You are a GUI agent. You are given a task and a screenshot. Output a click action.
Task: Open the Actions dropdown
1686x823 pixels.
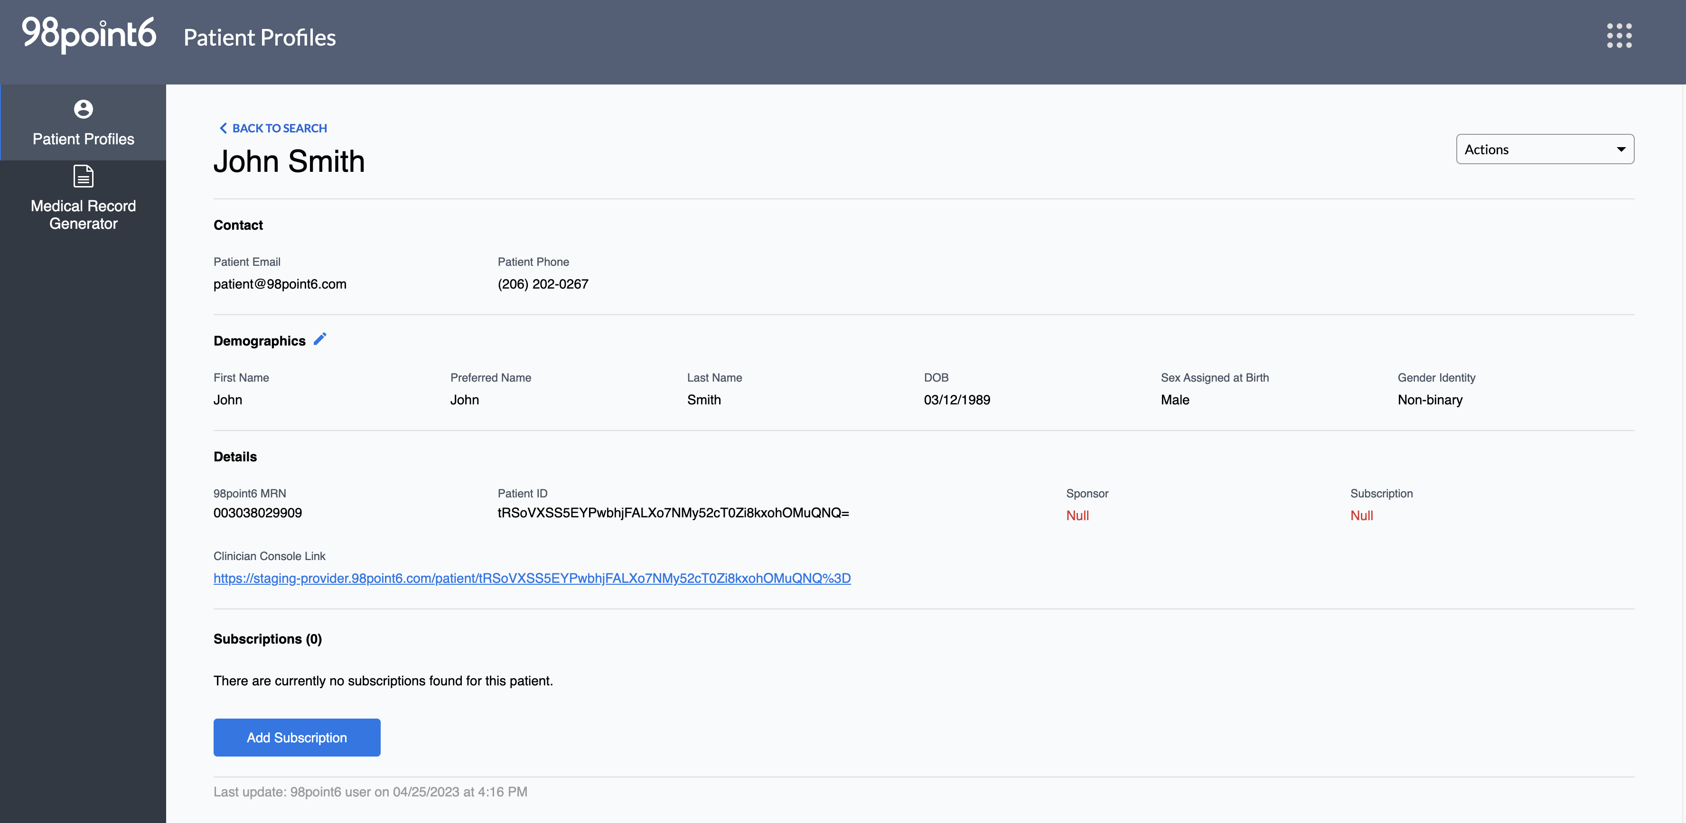[x=1545, y=149]
